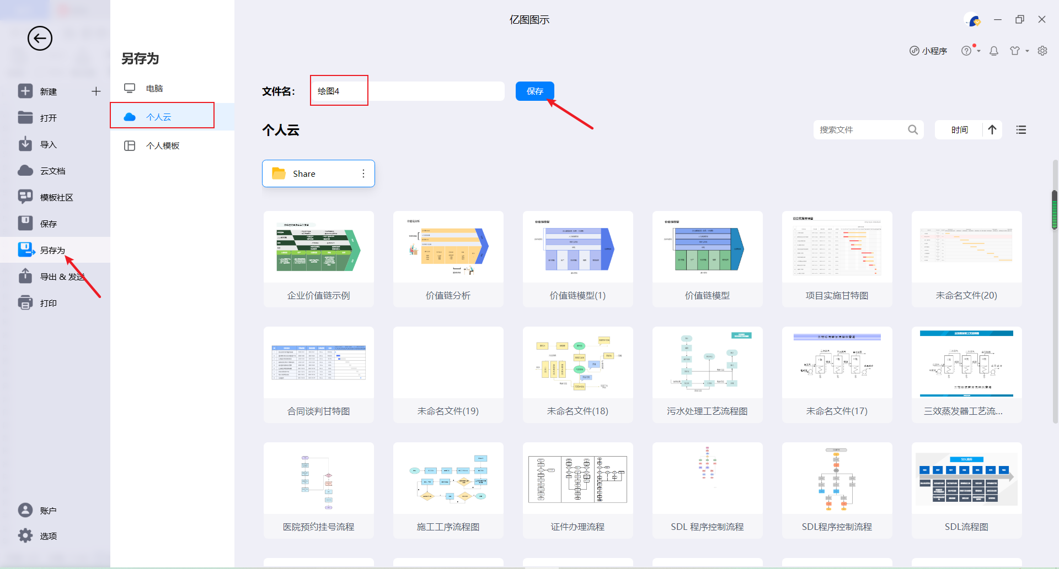Select the SDL流程图 file

[967, 490]
